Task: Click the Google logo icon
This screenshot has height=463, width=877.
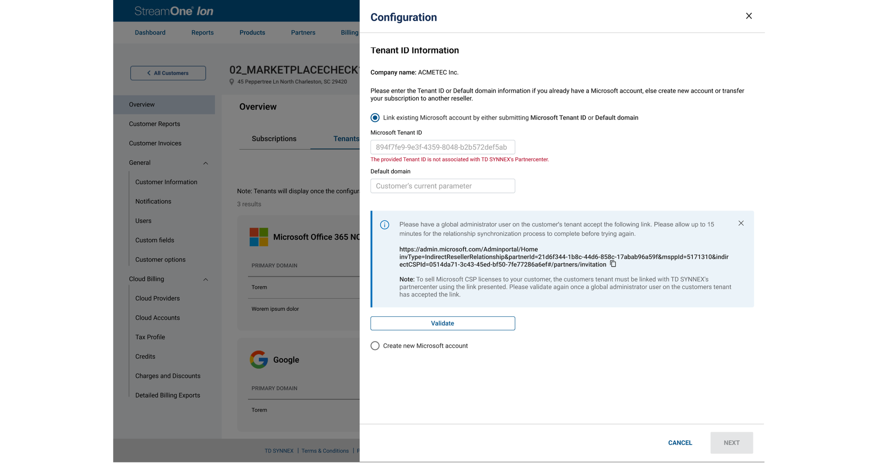Action: pos(259,360)
